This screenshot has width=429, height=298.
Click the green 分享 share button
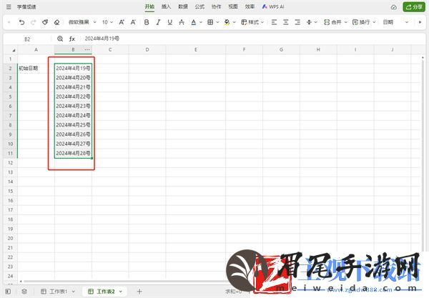[x=414, y=7]
